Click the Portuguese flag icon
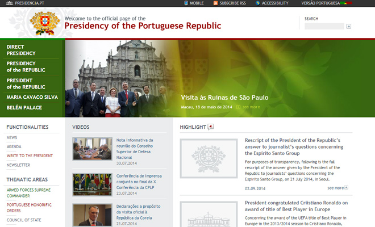 [x=346, y=3]
